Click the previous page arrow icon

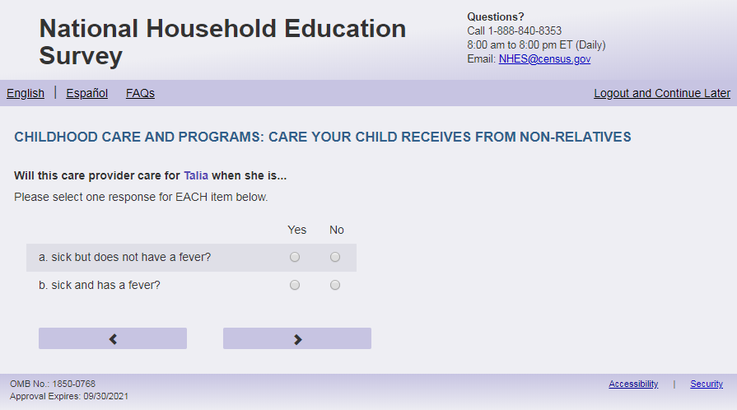(113, 338)
